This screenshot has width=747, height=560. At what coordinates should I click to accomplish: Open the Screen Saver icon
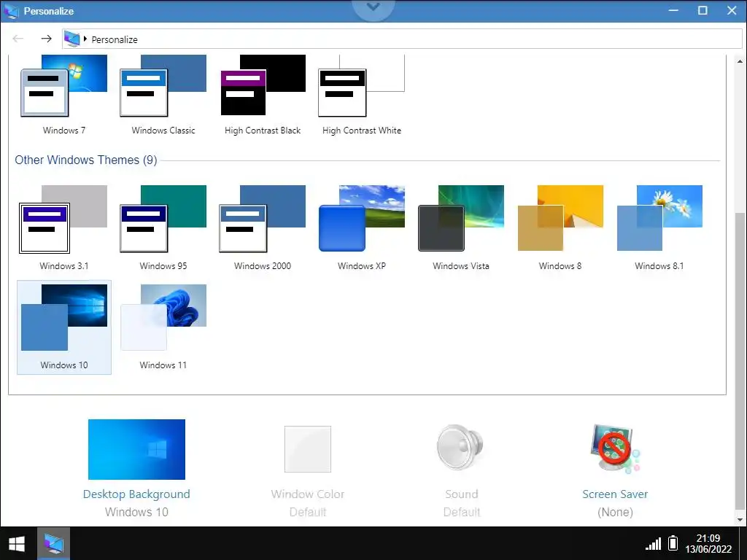pyautogui.click(x=615, y=448)
